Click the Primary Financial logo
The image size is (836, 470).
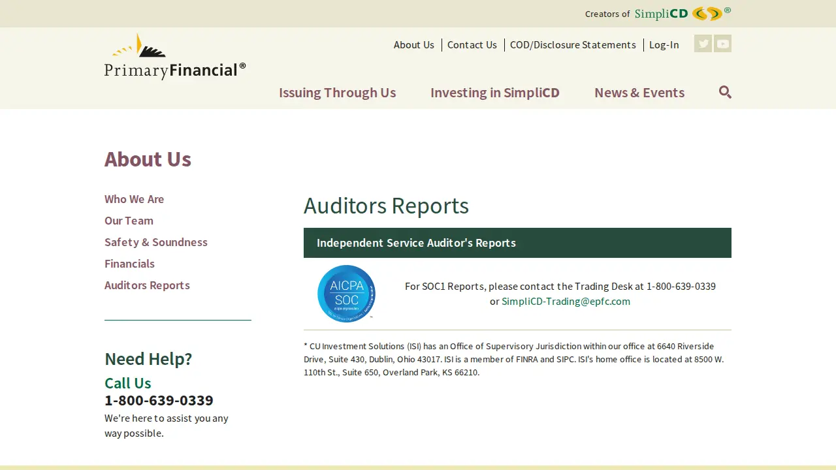pyautogui.click(x=175, y=57)
